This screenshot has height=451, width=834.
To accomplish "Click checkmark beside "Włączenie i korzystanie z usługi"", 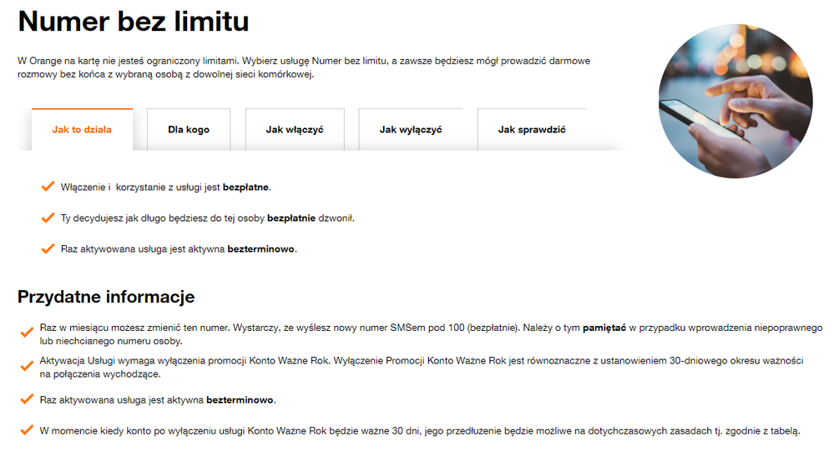I will pos(48,187).
